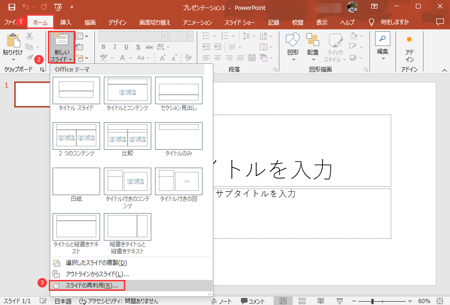Expand the New Slide (新しいスライド) dropdown

[62, 59]
